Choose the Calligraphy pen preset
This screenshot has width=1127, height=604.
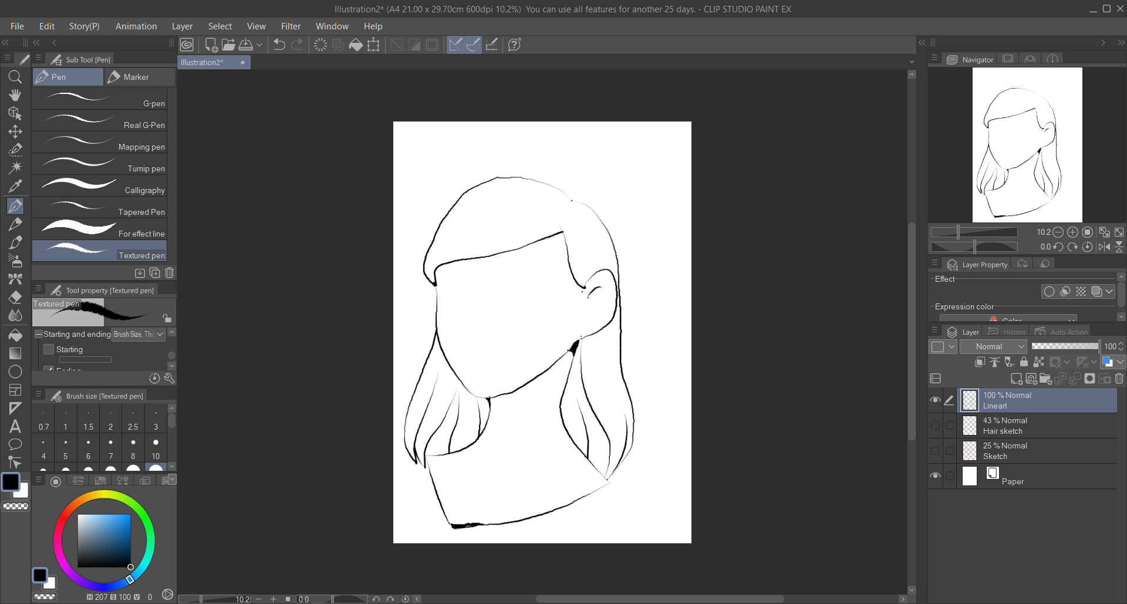(100, 185)
